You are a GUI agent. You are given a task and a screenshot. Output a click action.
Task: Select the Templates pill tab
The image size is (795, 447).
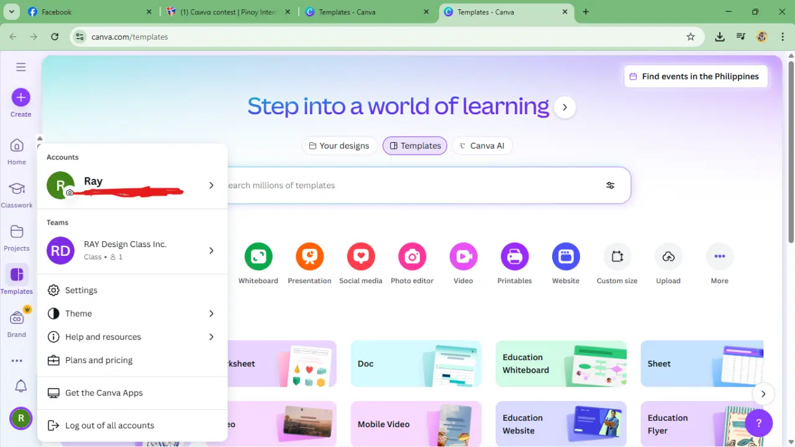(415, 146)
